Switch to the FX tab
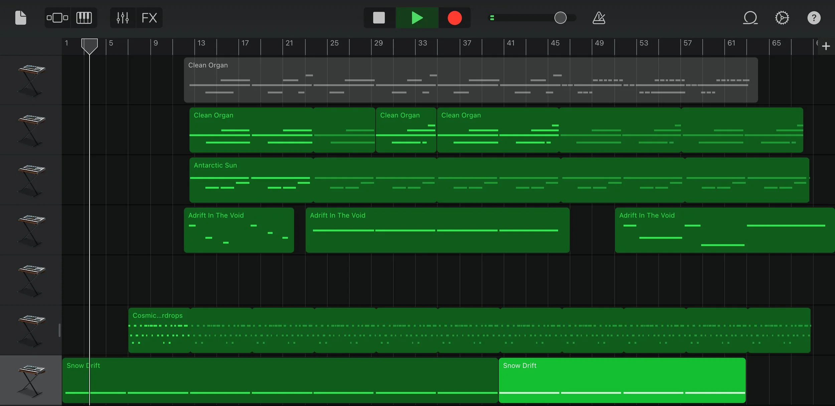The image size is (835, 406). pos(149,18)
